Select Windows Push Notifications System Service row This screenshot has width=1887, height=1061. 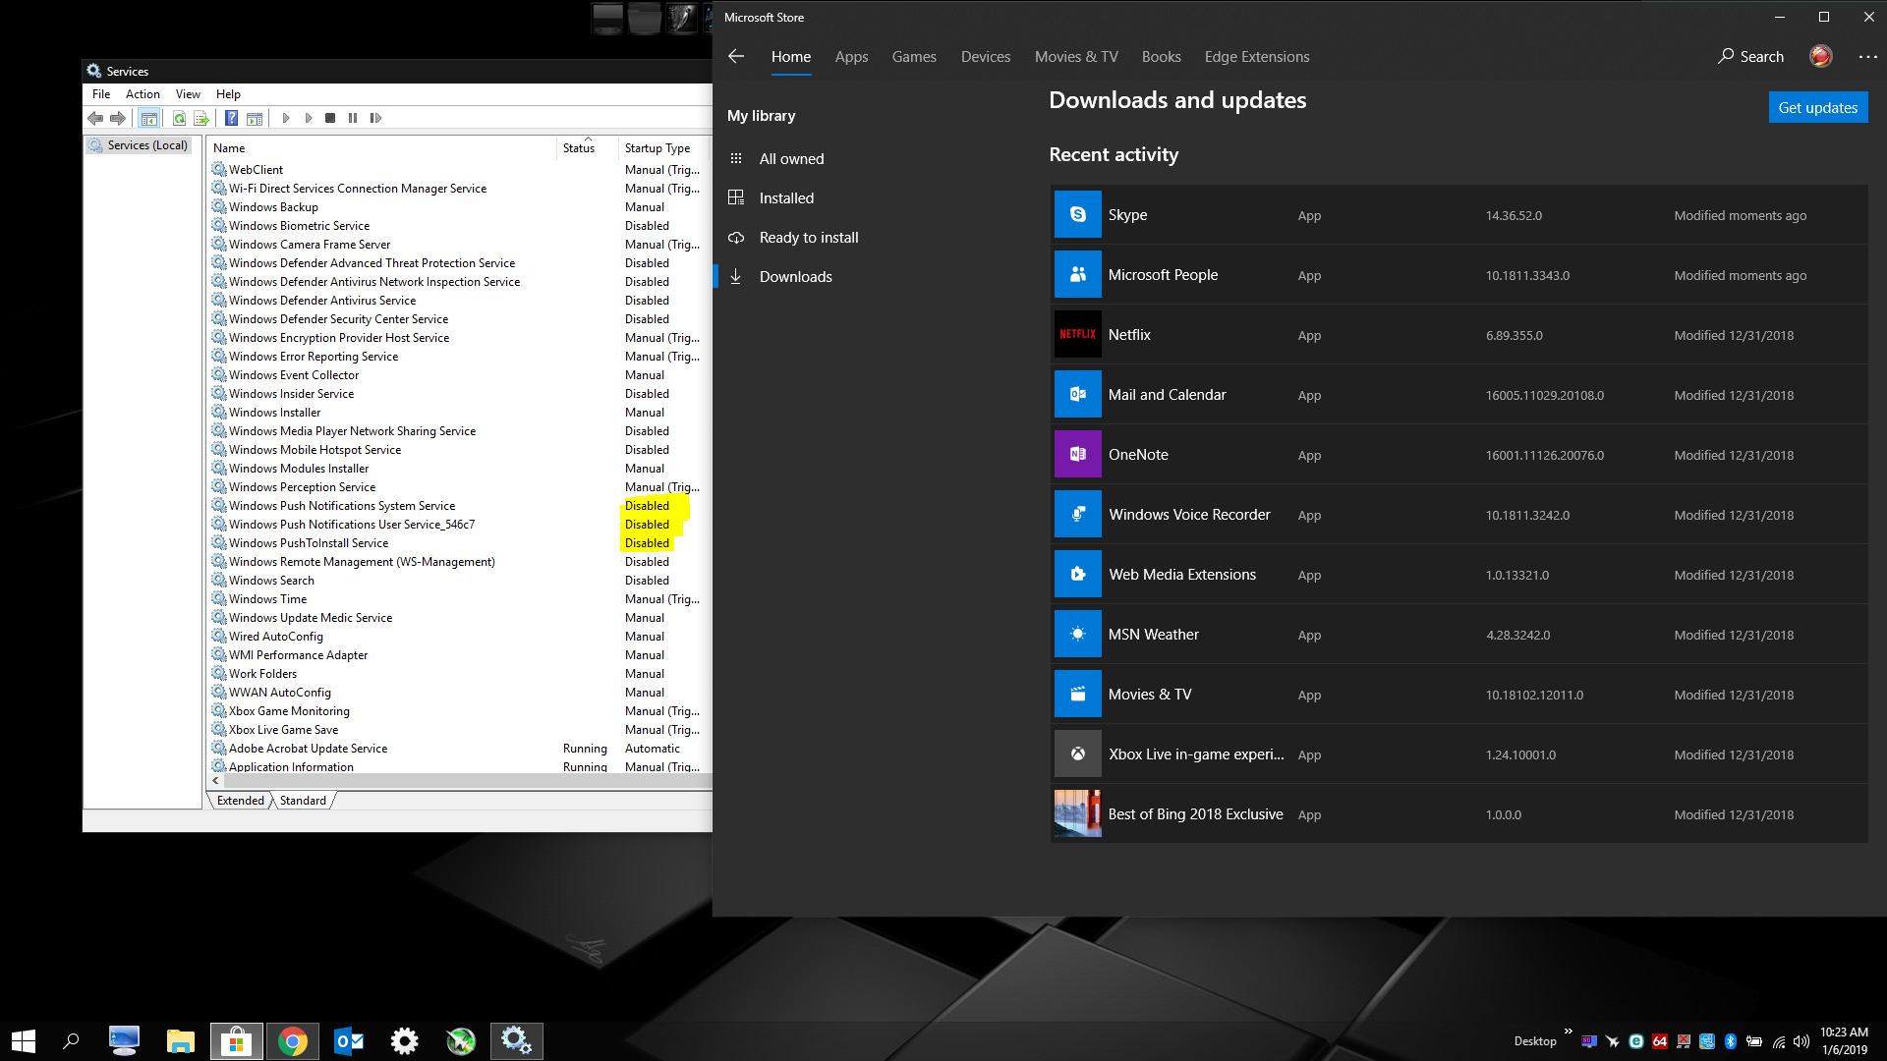pyautogui.click(x=460, y=506)
